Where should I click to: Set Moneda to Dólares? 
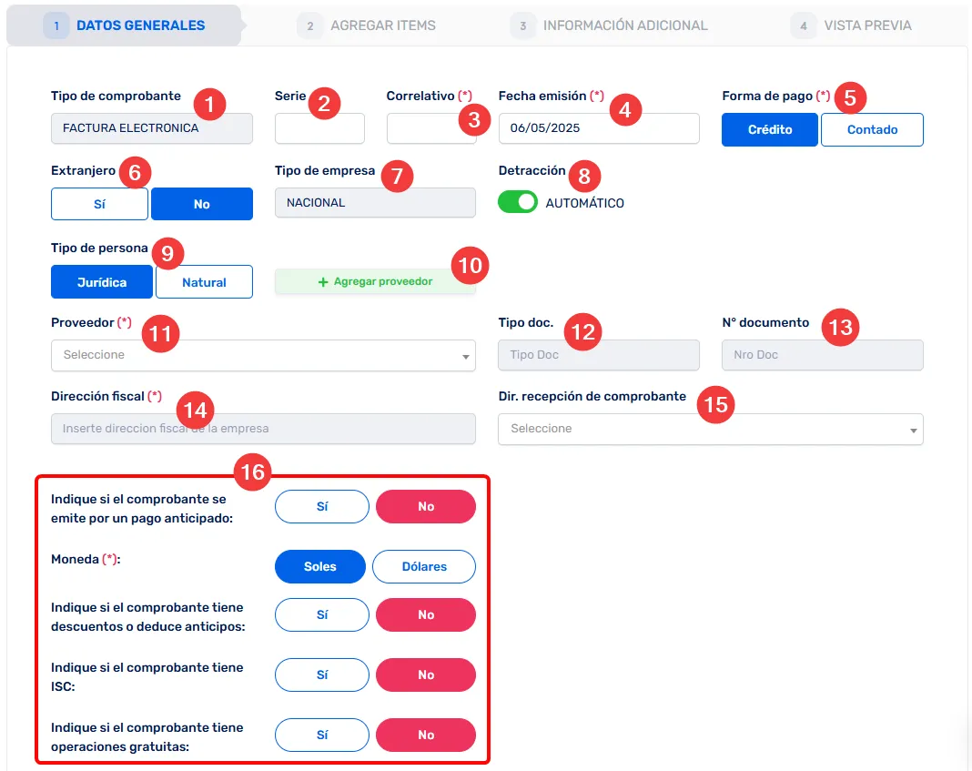click(x=423, y=566)
